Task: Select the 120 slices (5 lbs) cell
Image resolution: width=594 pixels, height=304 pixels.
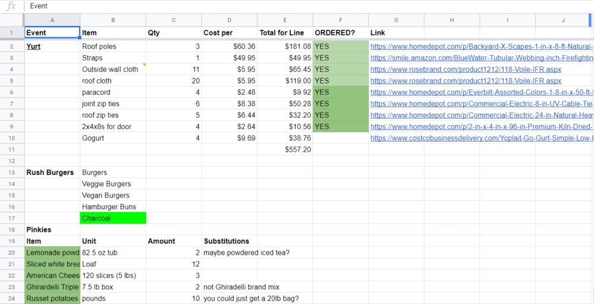Action: 113,276
